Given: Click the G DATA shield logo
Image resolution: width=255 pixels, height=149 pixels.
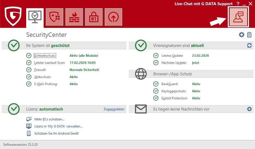Looking at the screenshot, I should (13, 16).
